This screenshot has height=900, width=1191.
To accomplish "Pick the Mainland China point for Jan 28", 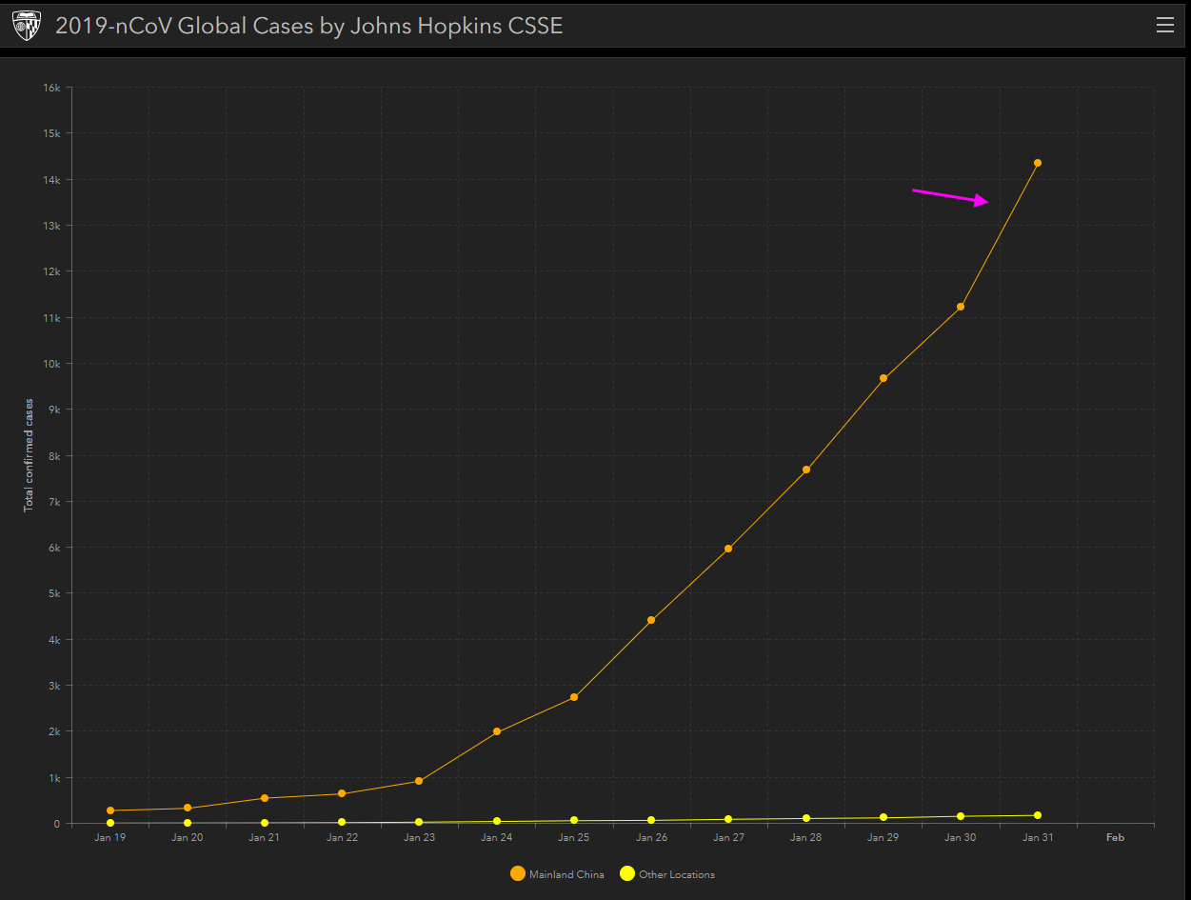I will pos(806,470).
